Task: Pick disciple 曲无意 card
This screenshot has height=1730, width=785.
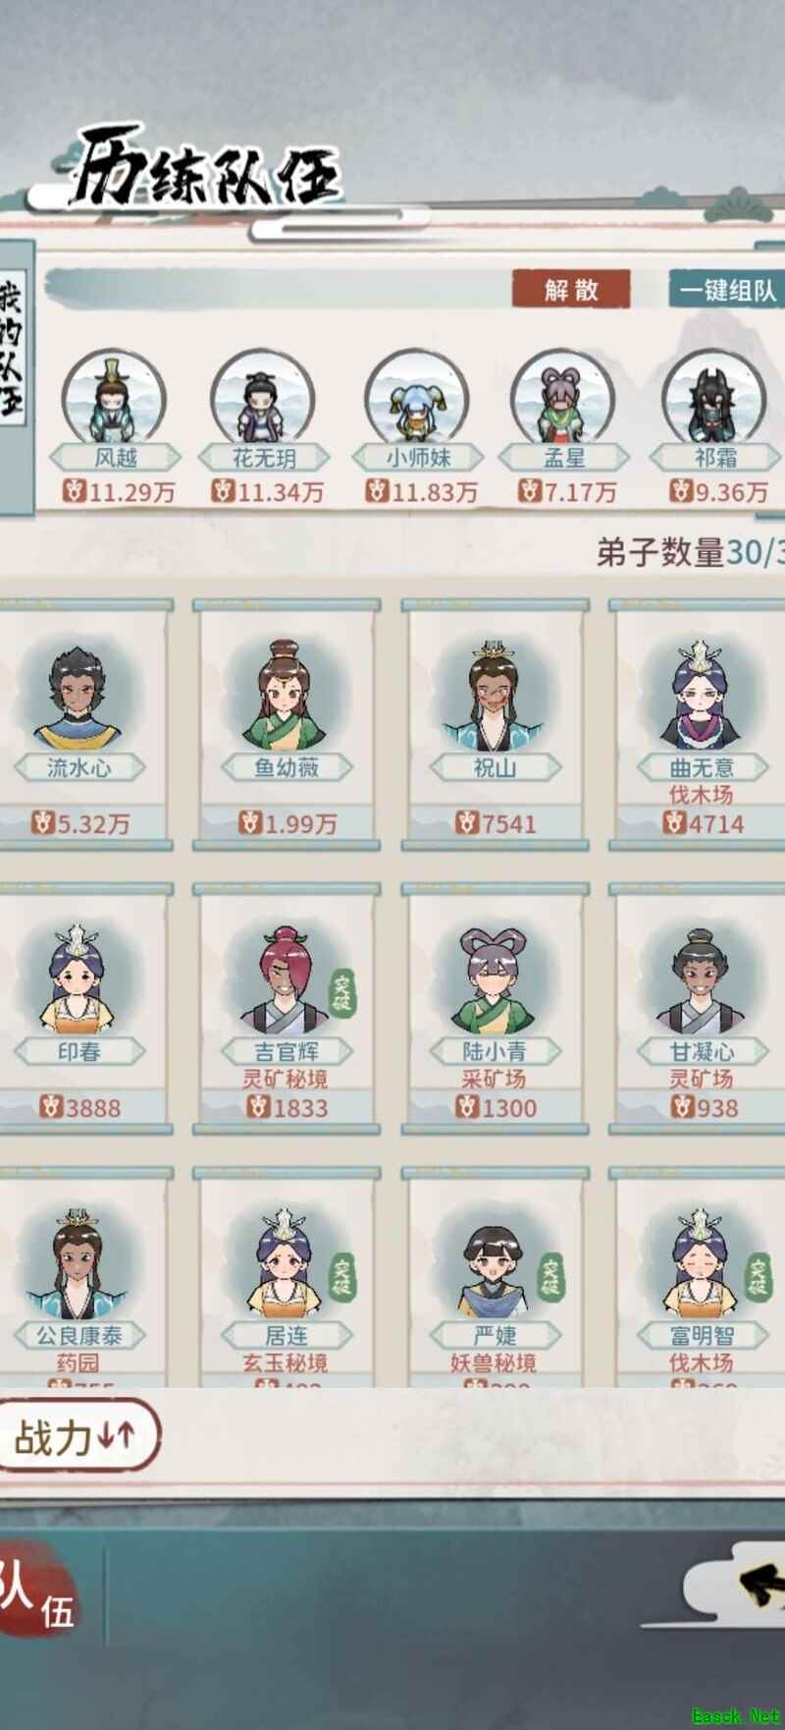Action: (x=700, y=724)
